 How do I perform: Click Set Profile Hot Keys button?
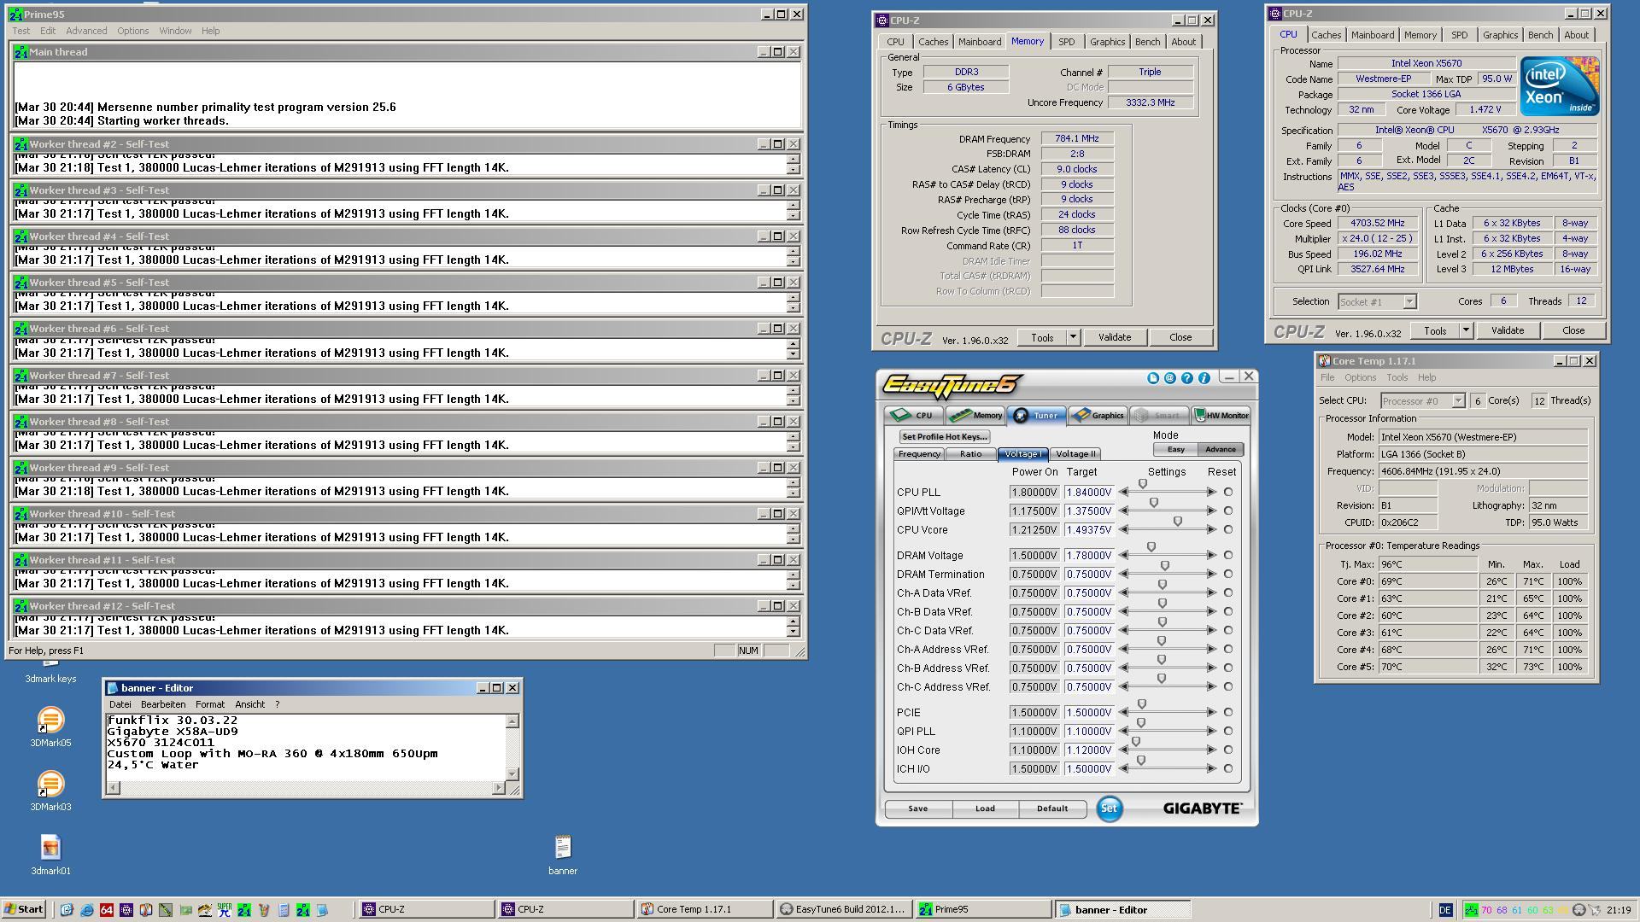944,436
